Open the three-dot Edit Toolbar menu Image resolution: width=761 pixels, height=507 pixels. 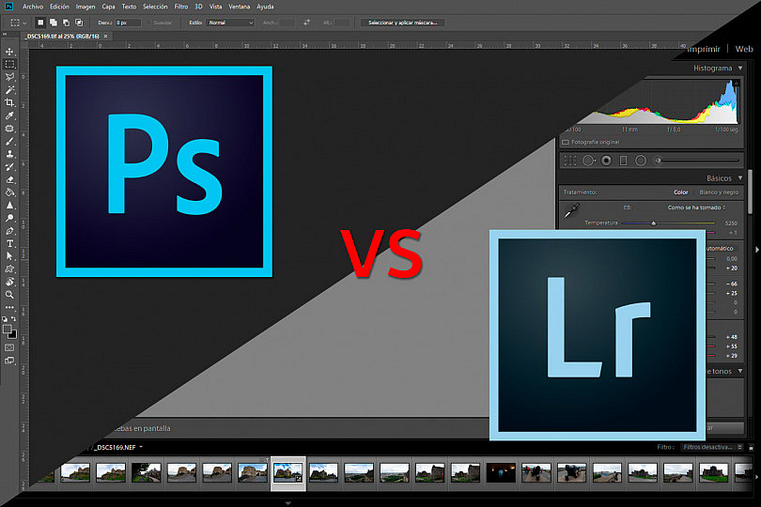tap(9, 307)
